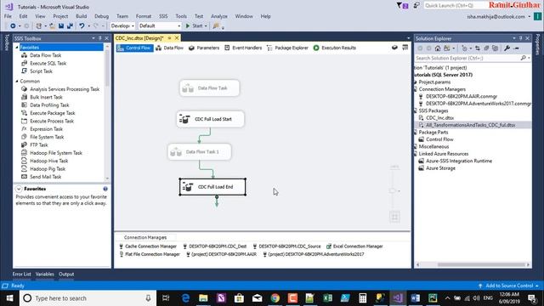Open the Parameters tab
Image resolution: width=544 pixels, height=306 pixels.
(204, 48)
